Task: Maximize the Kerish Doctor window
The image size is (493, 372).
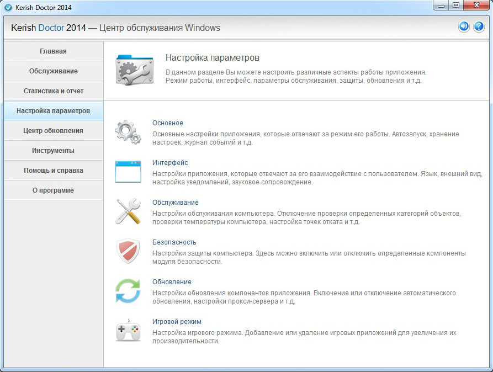Action: pos(456,6)
